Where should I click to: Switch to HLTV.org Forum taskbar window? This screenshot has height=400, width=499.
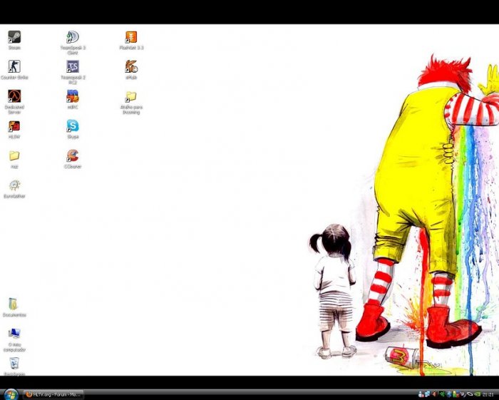click(53, 394)
